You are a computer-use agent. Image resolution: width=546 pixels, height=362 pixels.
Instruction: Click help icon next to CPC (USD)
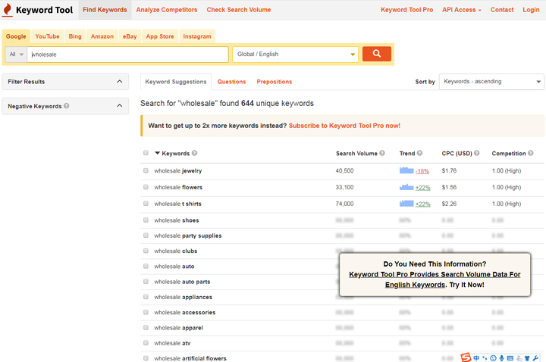point(477,153)
